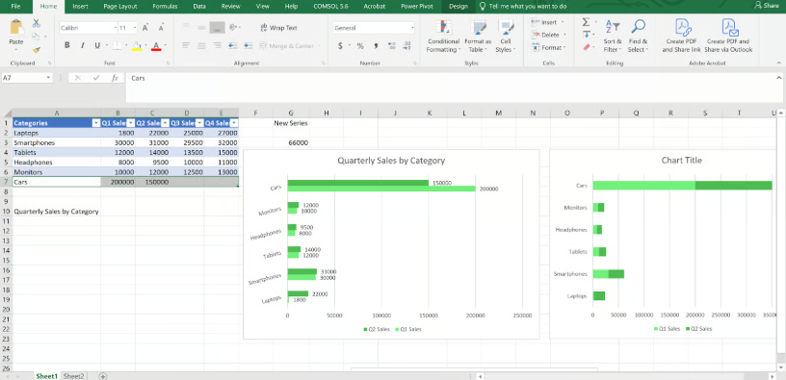Open the Q3 Sales filter dropdown

[199, 123]
